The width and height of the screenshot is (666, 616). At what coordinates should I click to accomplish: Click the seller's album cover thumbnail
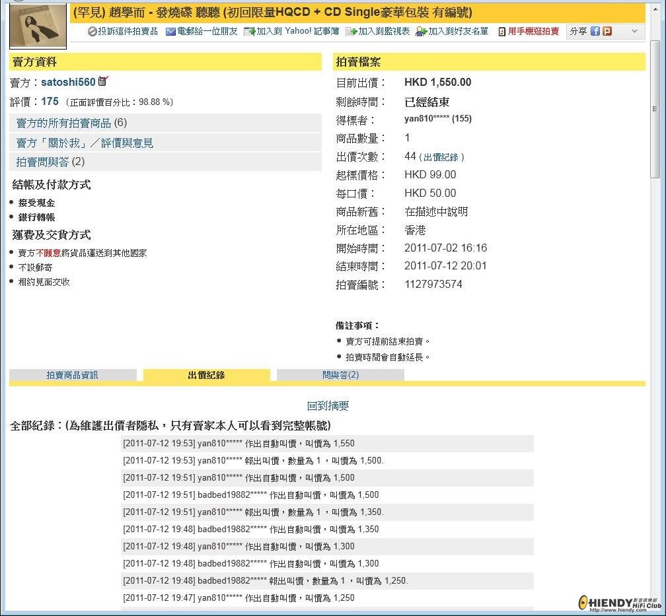(x=37, y=26)
